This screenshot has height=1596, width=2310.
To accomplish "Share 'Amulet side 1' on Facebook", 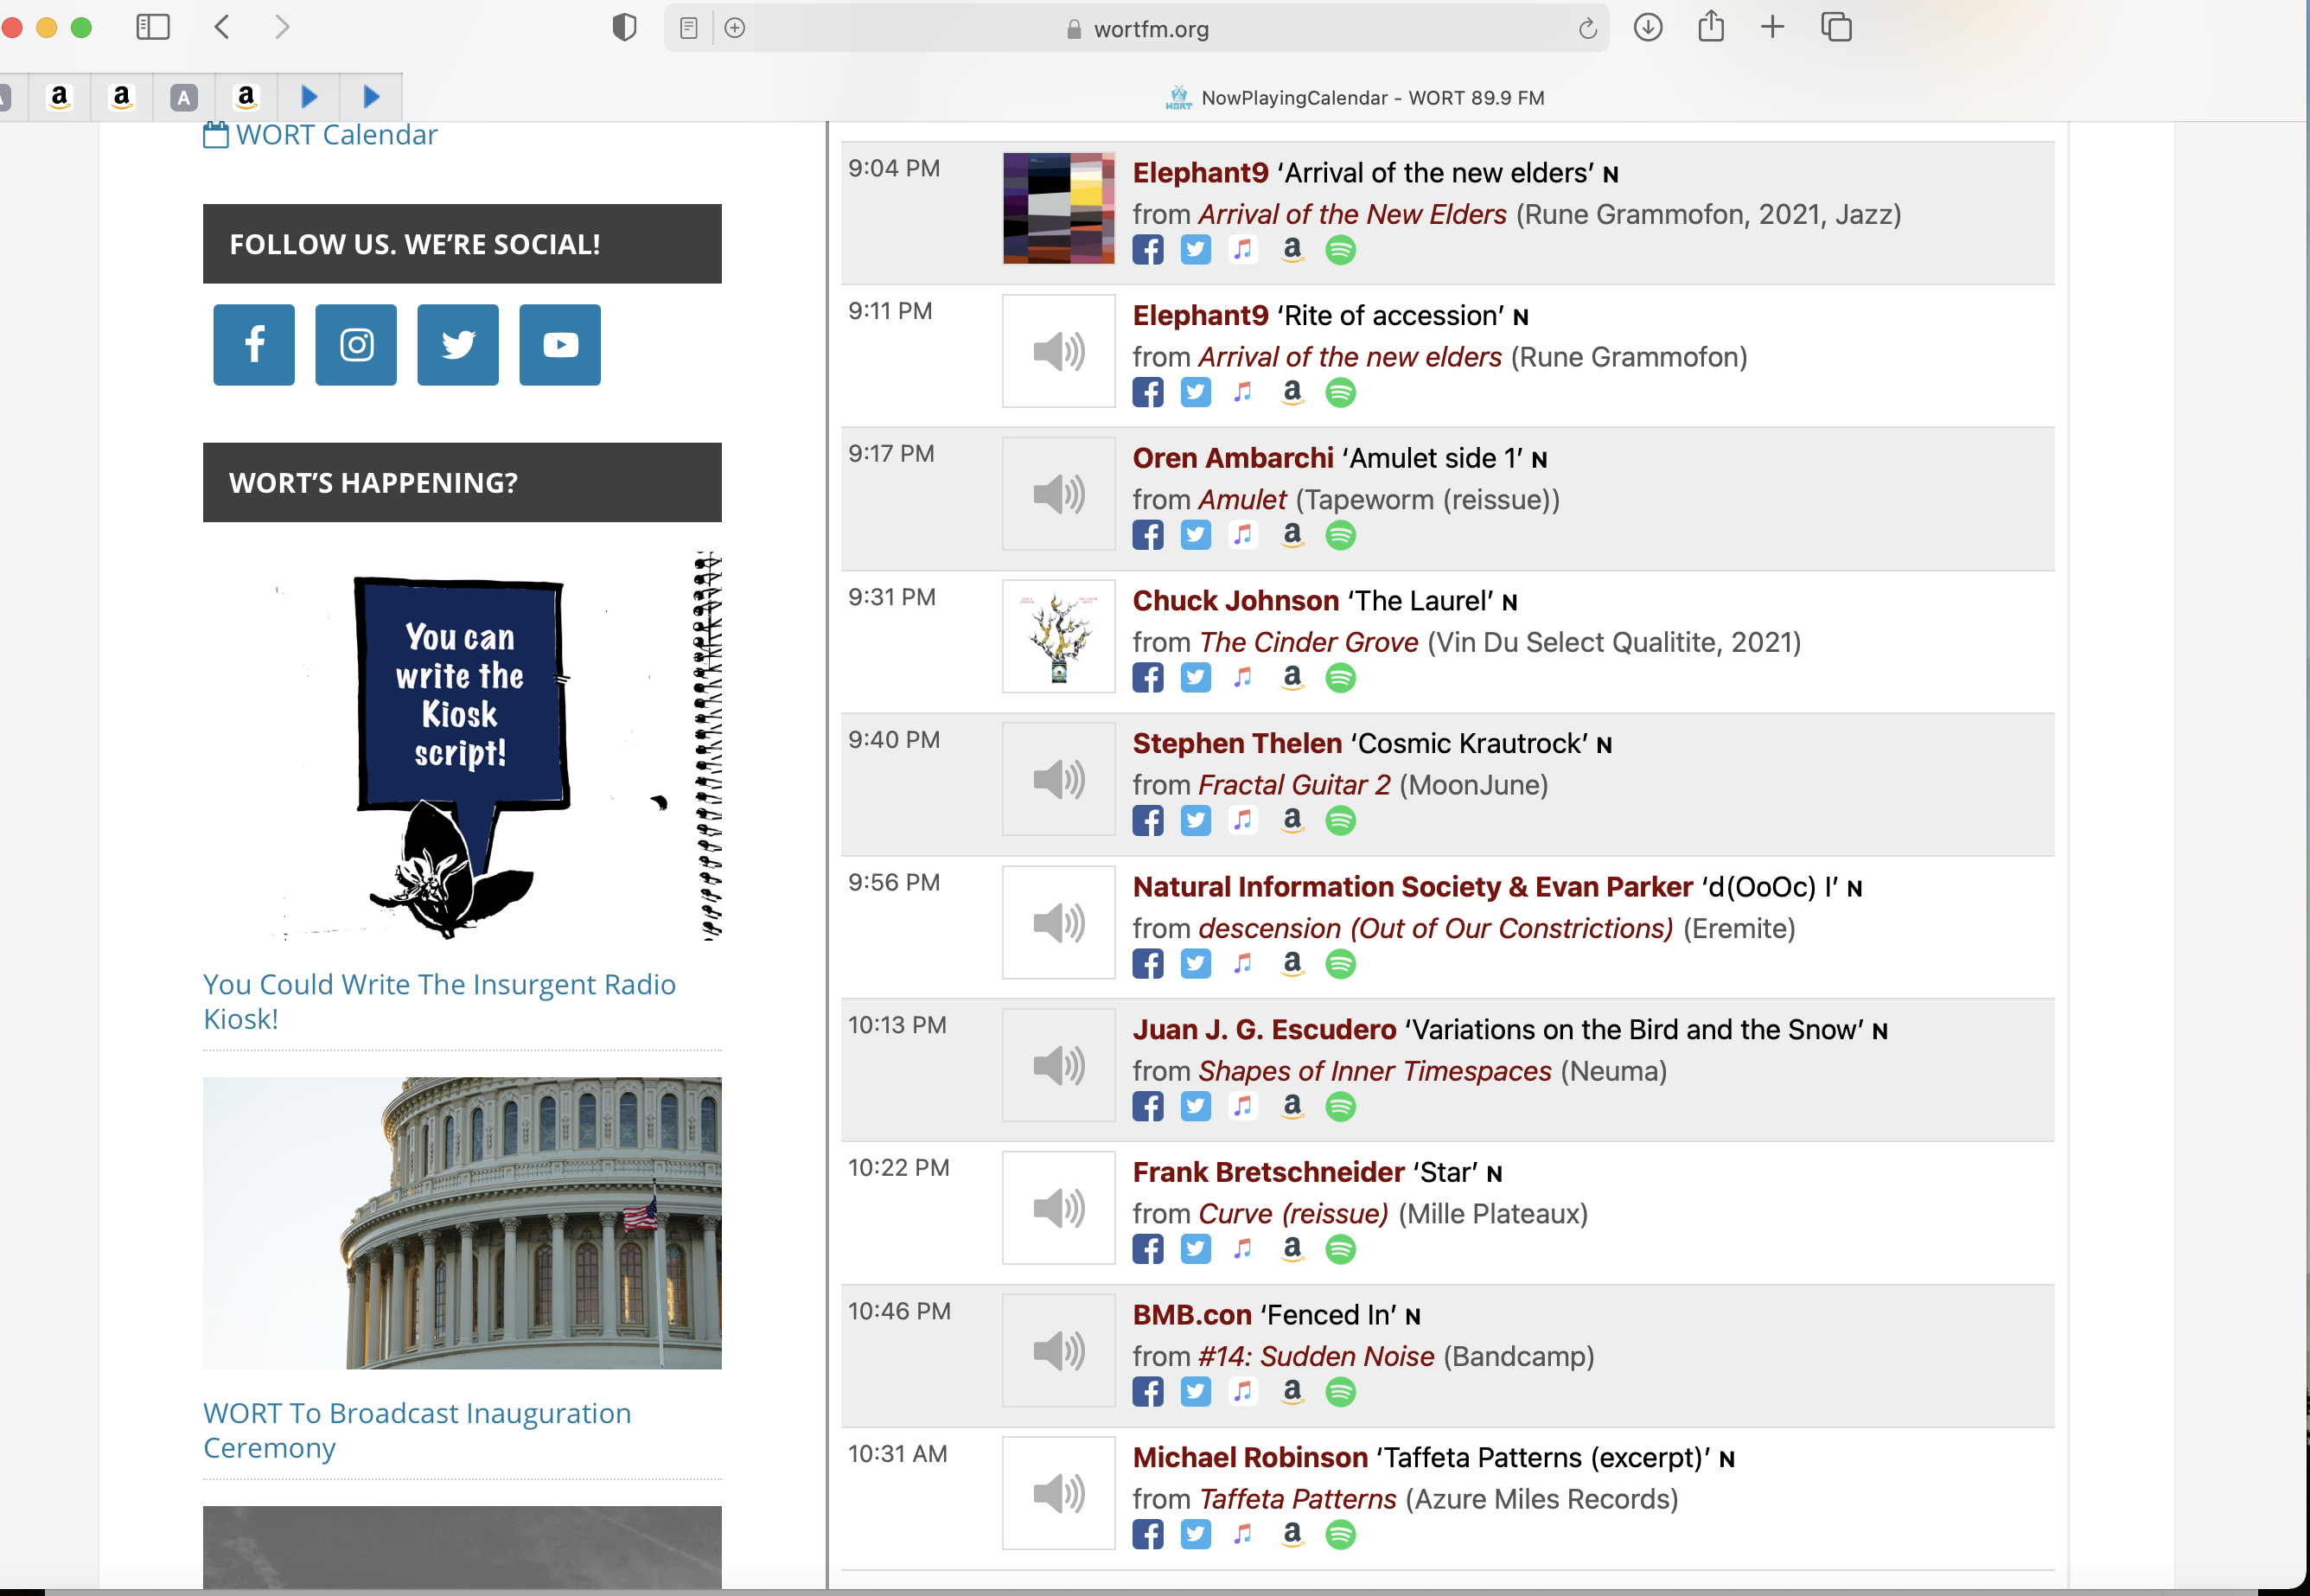I will [1148, 536].
